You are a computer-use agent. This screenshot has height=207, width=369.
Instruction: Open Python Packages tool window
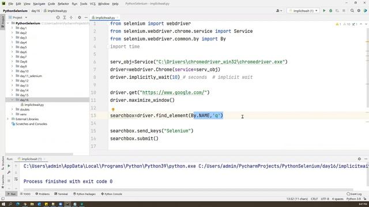(x=84, y=194)
